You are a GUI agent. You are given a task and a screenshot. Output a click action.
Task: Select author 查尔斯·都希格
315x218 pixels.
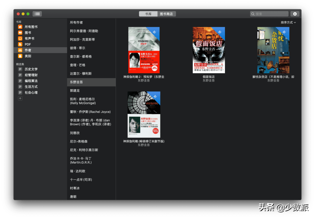tap(91, 57)
